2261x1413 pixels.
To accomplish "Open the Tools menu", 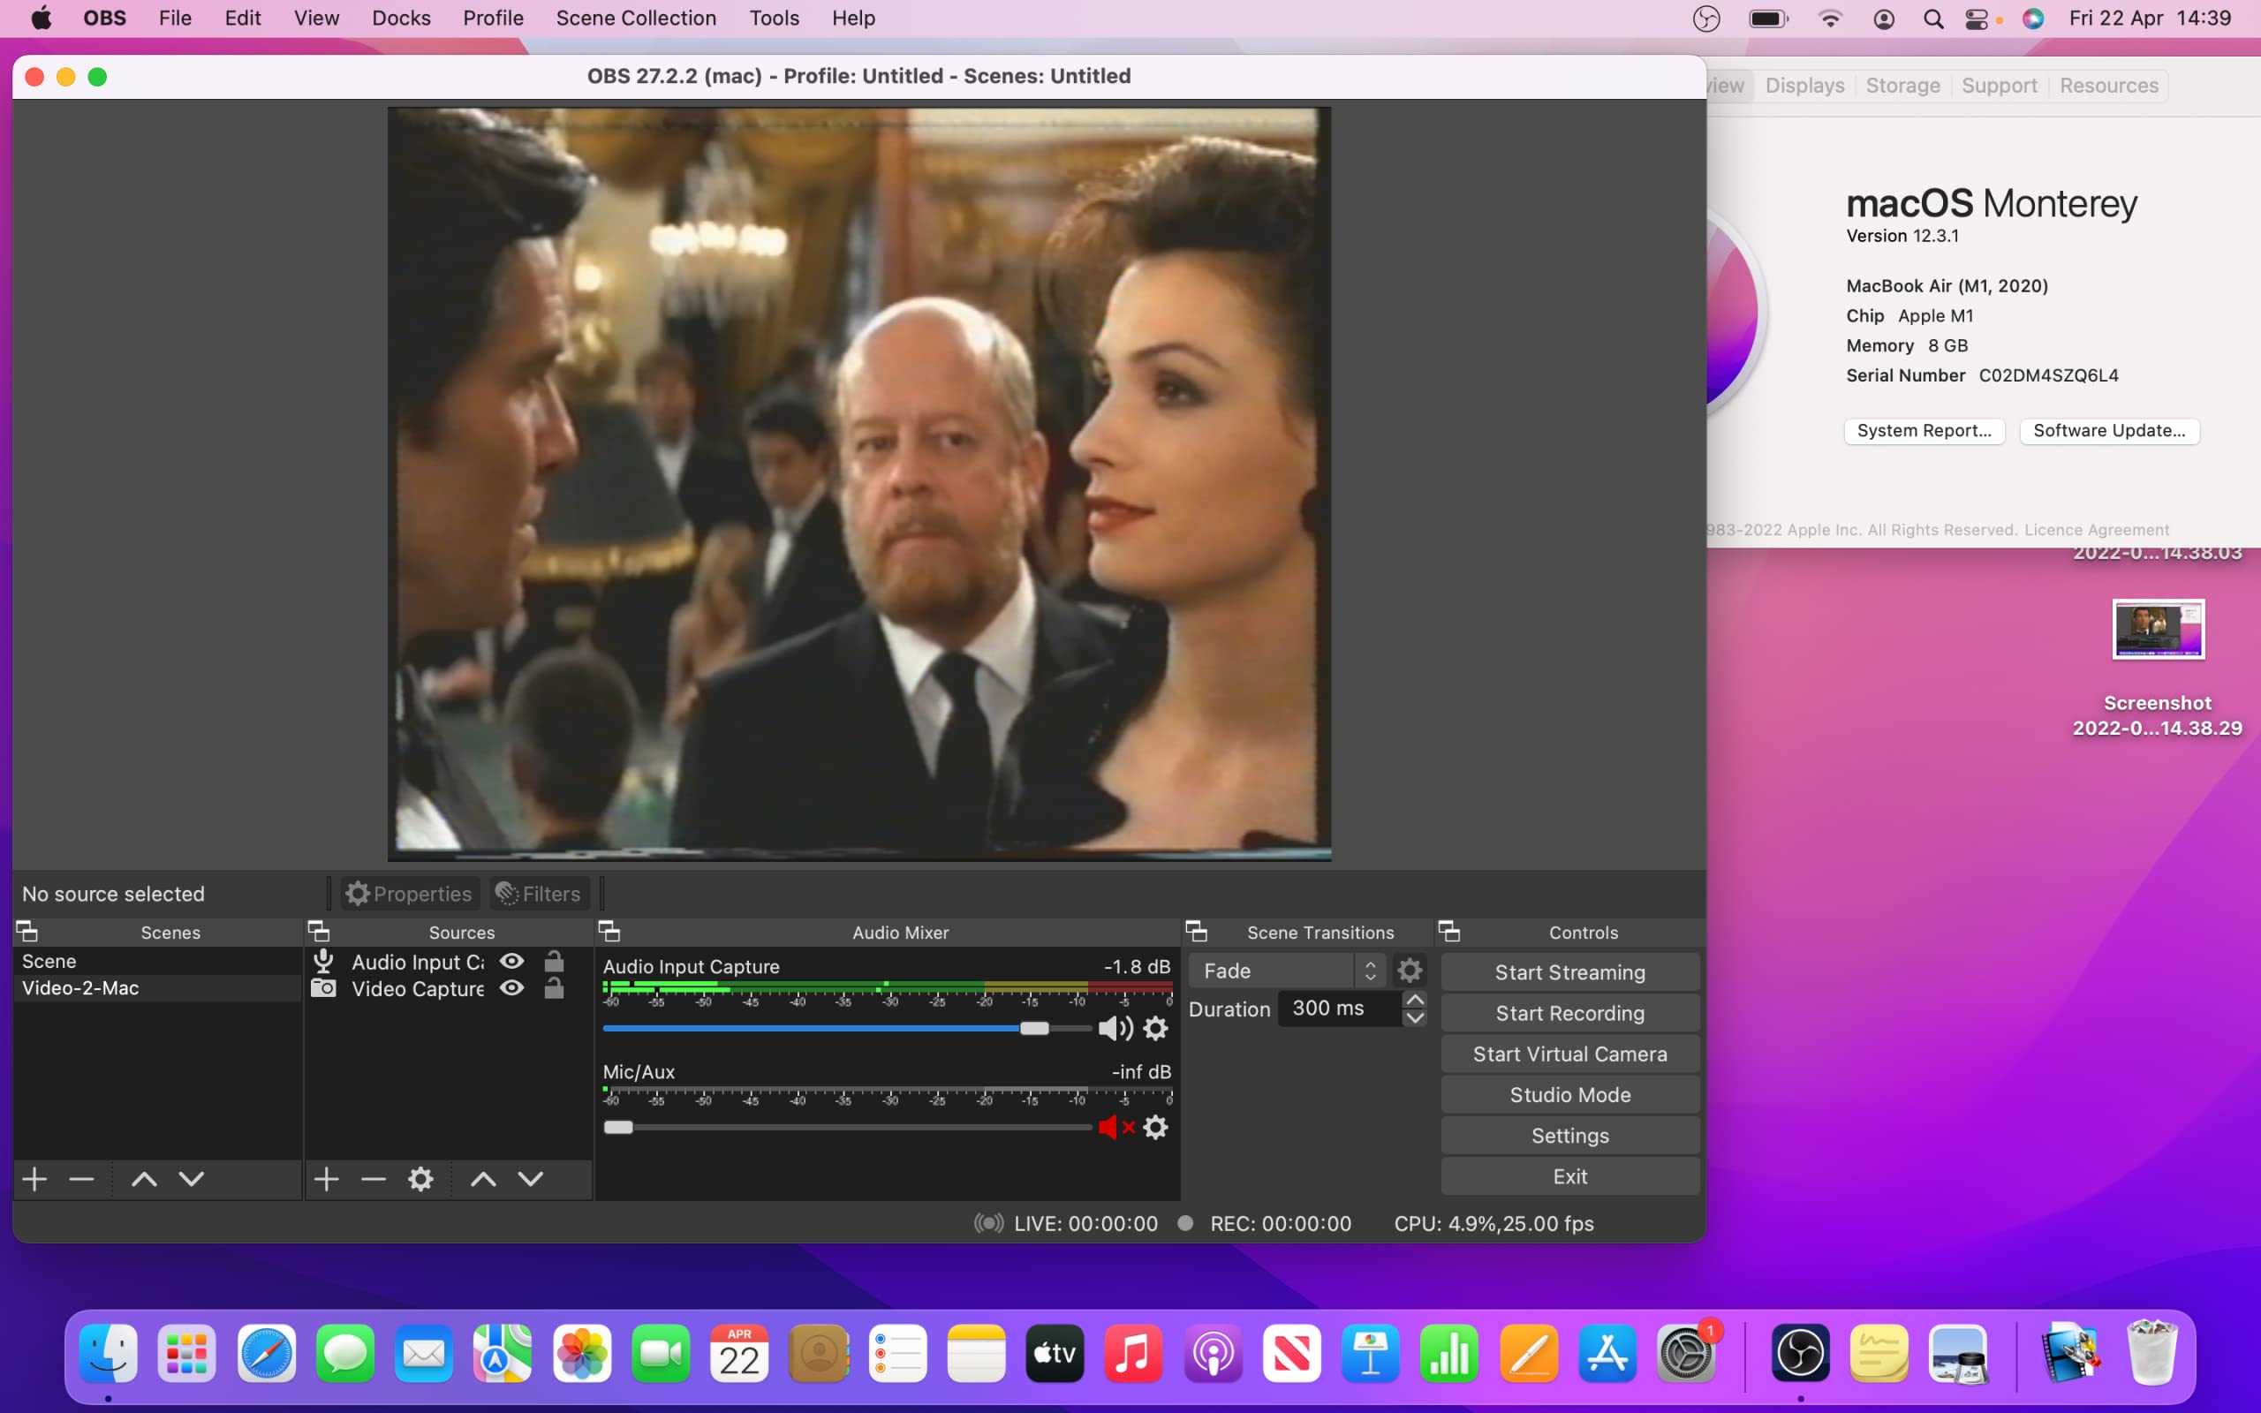I will (774, 19).
